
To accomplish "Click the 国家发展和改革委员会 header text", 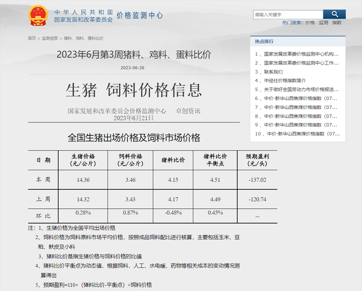I will point(84,20).
